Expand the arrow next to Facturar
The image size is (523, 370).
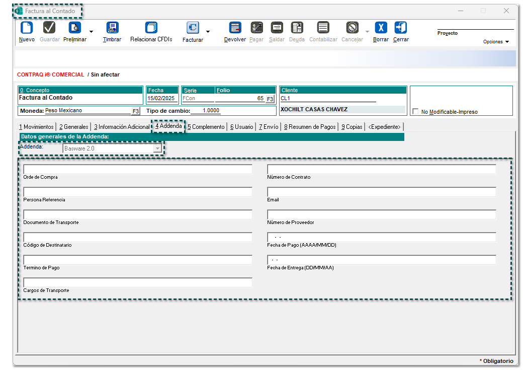208,31
